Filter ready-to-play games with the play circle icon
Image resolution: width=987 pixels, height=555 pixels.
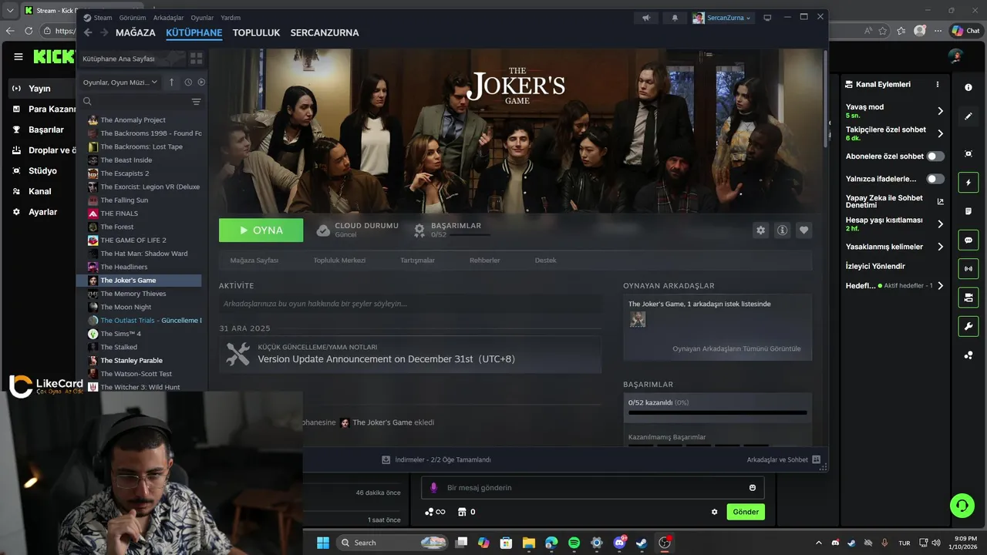(201, 82)
